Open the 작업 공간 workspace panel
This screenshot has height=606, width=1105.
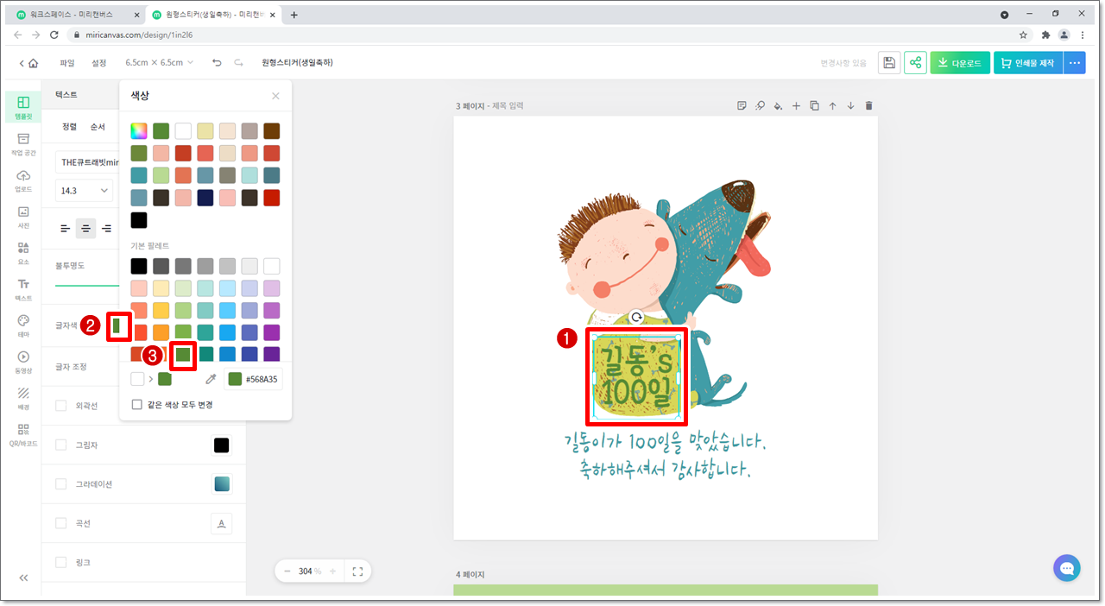click(x=23, y=143)
